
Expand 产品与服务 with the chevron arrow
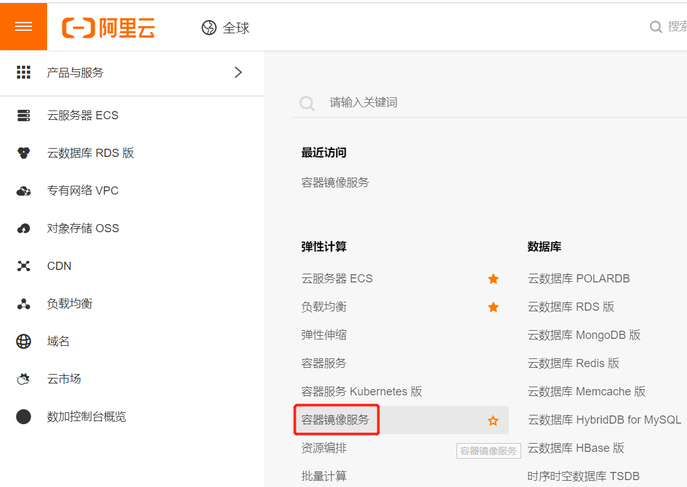click(x=238, y=72)
